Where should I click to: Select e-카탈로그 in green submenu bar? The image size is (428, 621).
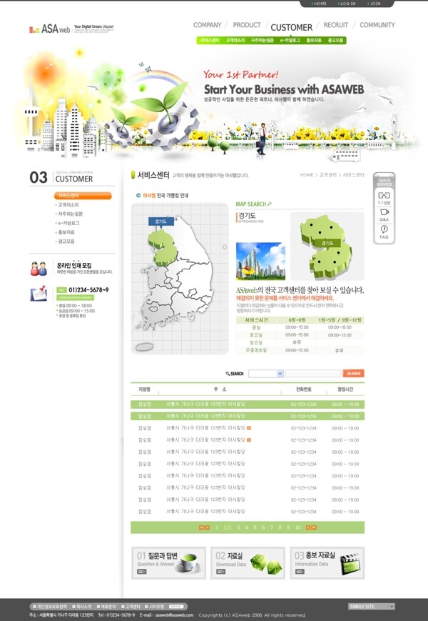(x=290, y=41)
